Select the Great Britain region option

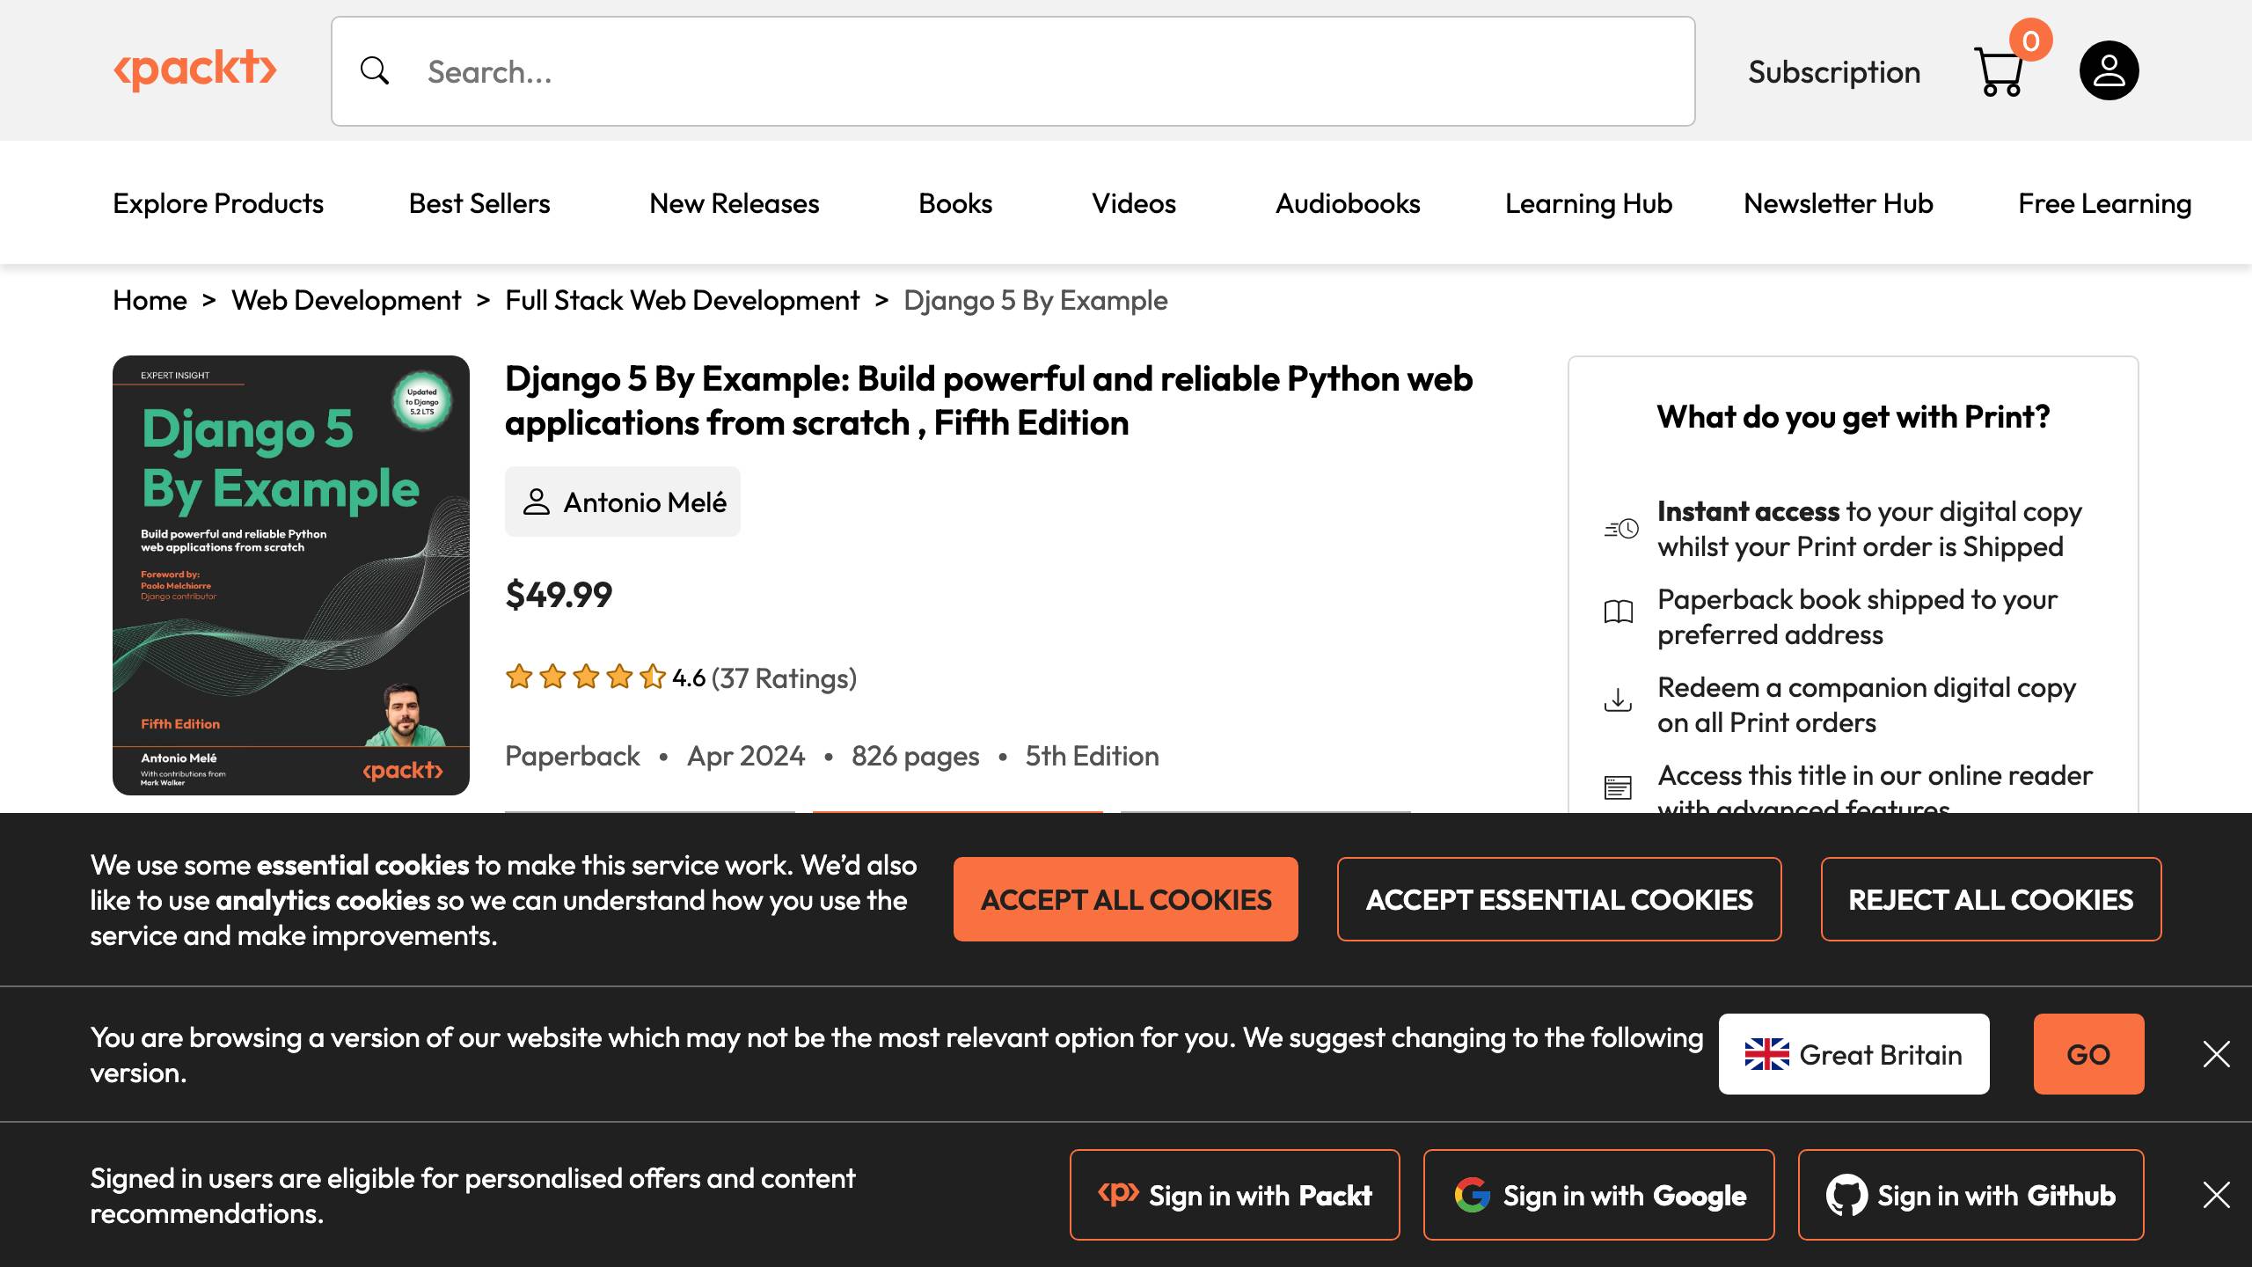click(x=1853, y=1053)
